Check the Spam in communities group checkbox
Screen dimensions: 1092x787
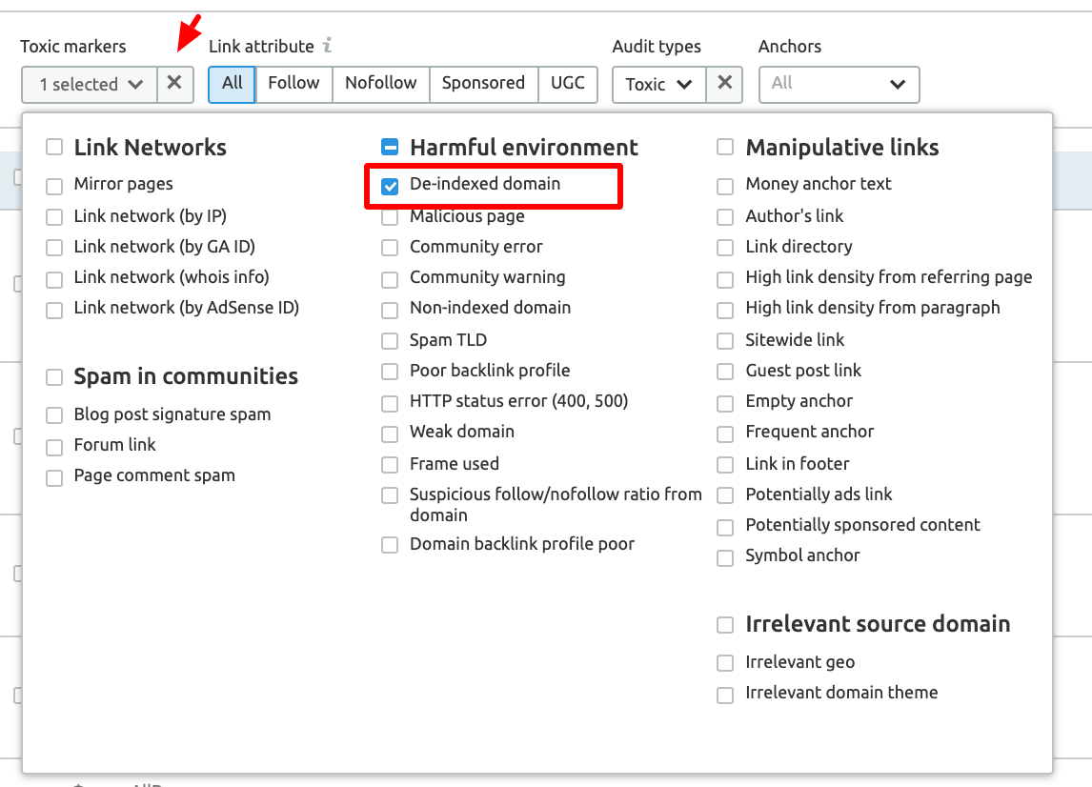[x=54, y=376]
